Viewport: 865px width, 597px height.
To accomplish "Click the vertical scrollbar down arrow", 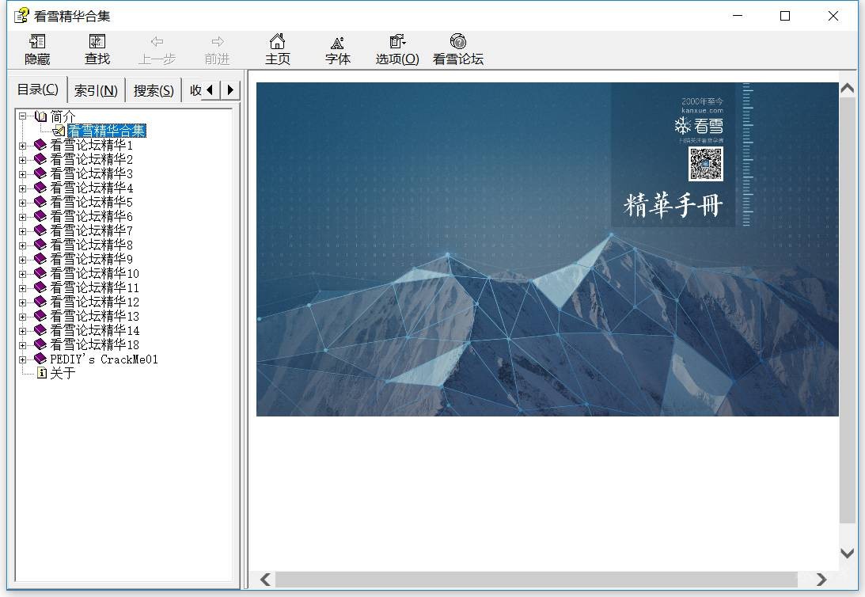I will [x=847, y=553].
